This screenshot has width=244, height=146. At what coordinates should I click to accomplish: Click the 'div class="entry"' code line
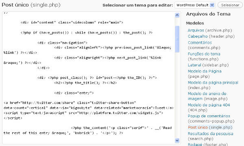pyautogui.click(x=74, y=93)
